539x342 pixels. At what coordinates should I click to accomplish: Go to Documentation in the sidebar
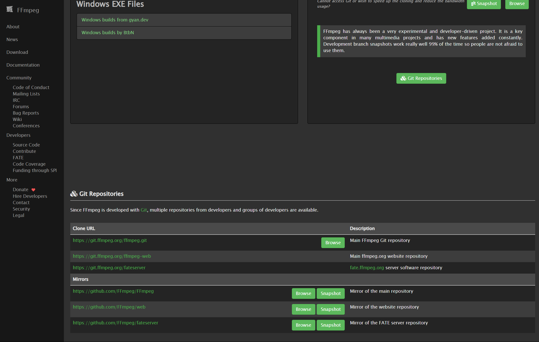coord(23,65)
